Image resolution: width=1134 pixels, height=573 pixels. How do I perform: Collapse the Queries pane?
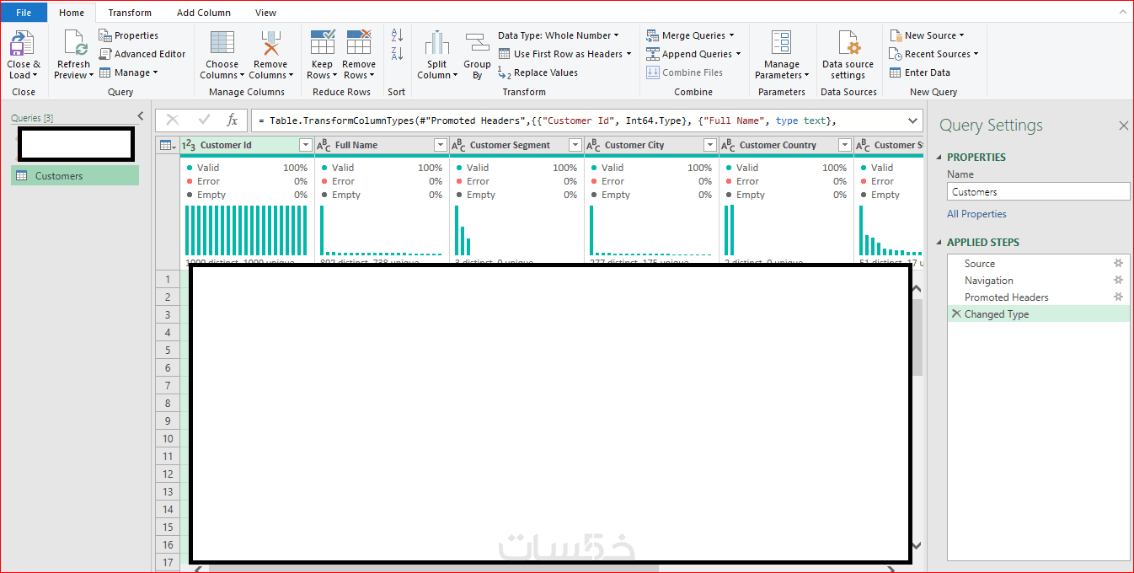[140, 116]
